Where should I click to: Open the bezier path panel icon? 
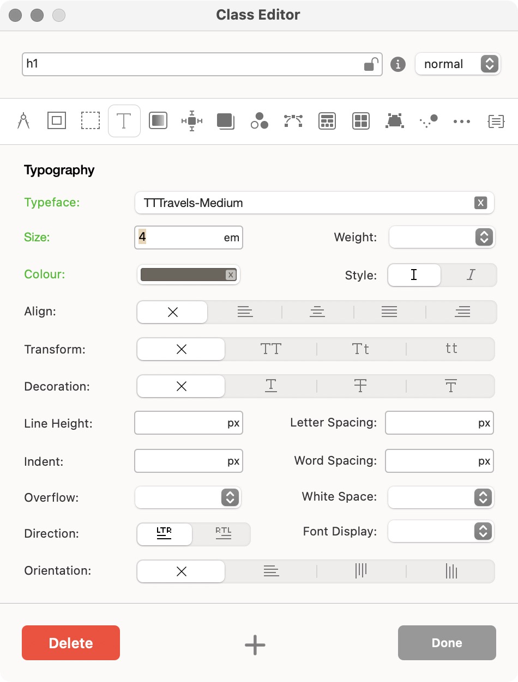pyautogui.click(x=293, y=120)
